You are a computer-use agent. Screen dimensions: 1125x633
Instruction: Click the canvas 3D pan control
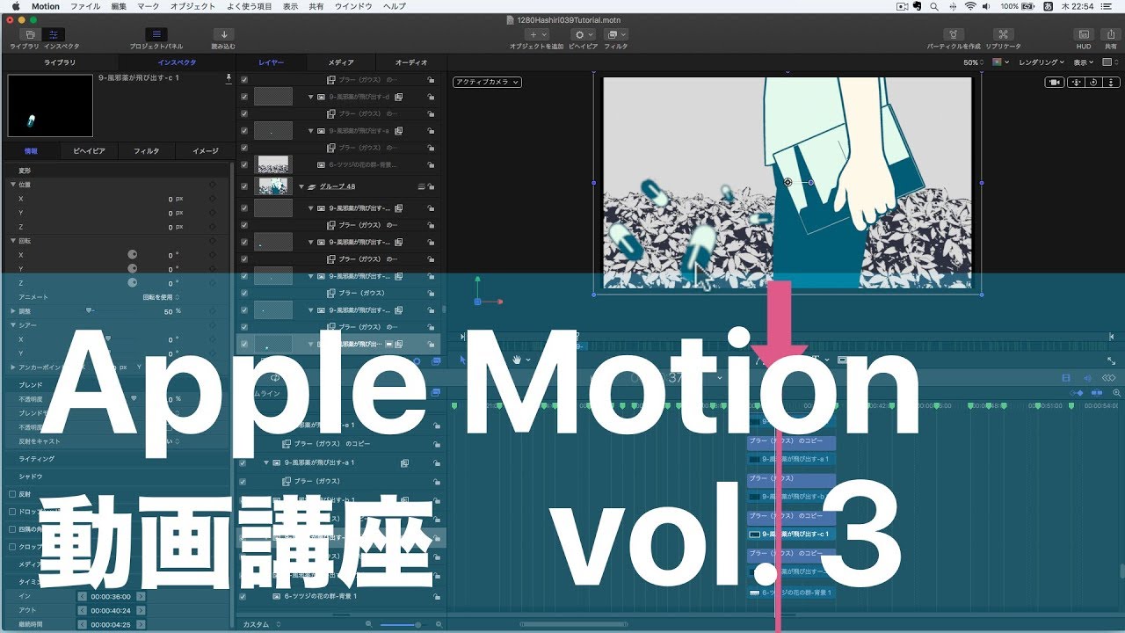1076,82
